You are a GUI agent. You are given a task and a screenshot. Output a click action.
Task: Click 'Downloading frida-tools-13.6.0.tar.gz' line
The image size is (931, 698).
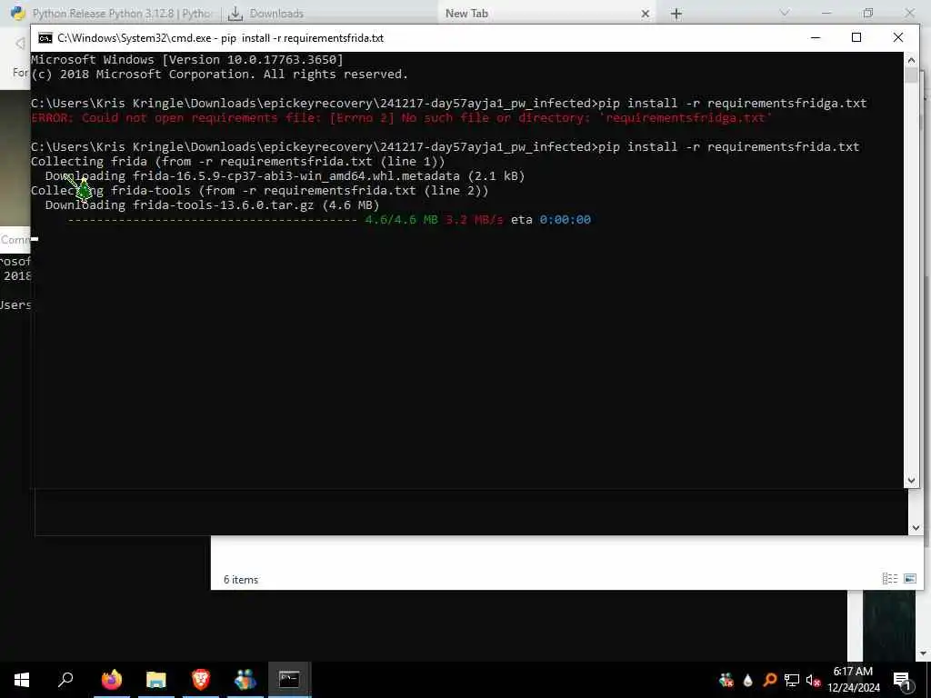tap(212, 205)
